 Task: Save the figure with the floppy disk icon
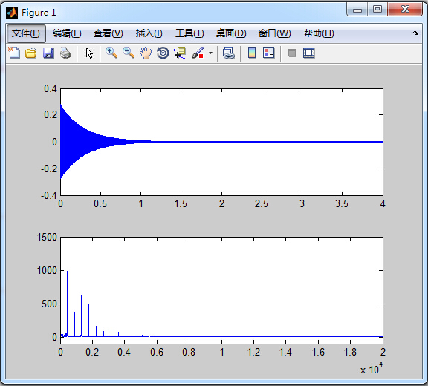pos(48,53)
